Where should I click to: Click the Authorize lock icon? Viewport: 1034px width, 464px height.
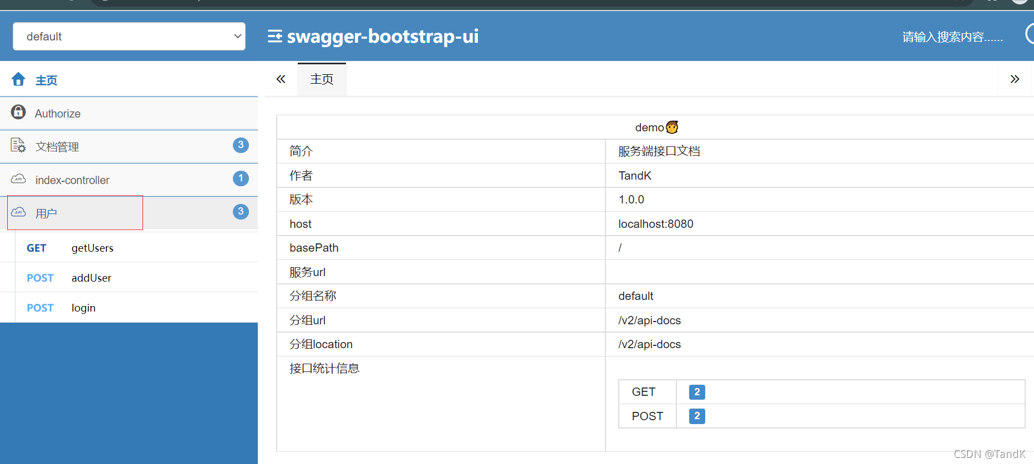(18, 112)
